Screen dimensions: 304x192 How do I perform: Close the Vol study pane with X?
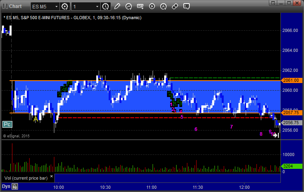52,176
